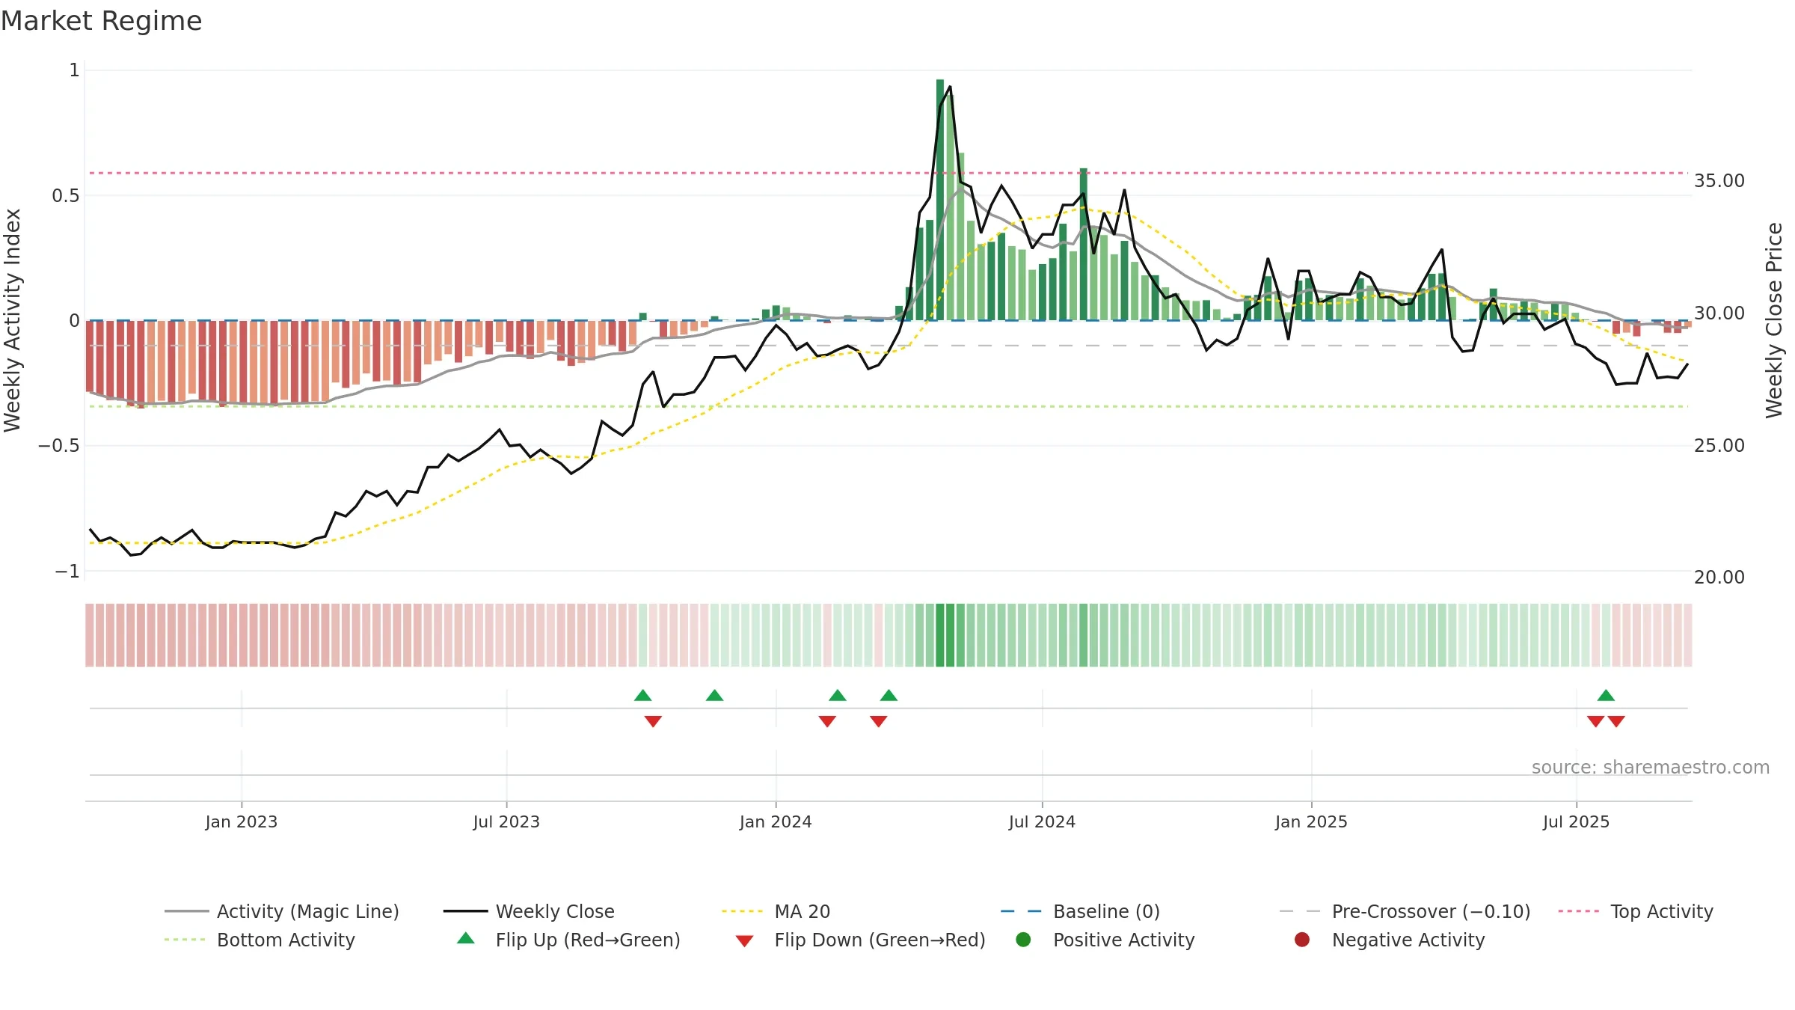
Task: Click the Jul 2024 axis label
Action: coord(1042,822)
